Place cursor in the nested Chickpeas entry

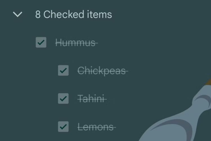(102, 71)
